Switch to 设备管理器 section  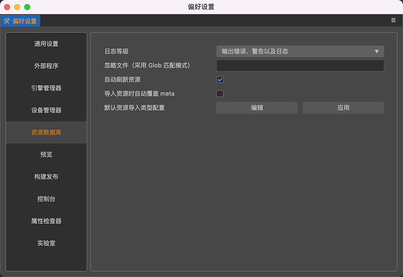46,110
